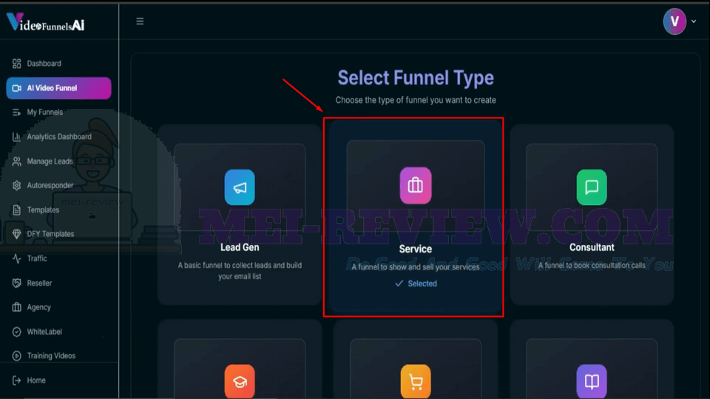Open AI Video Funnel menu item

click(x=58, y=88)
